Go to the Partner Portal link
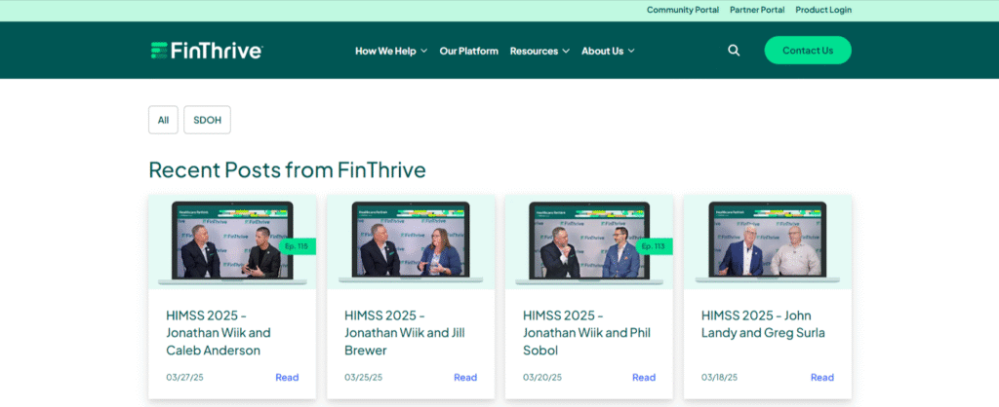 [757, 10]
